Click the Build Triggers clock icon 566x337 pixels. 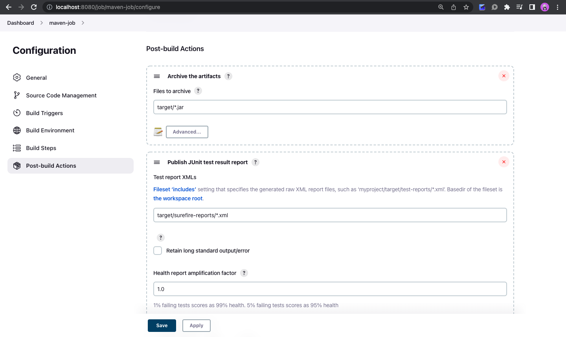pos(16,113)
